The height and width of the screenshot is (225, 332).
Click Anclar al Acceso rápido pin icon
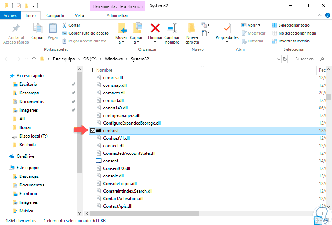tap(16, 28)
